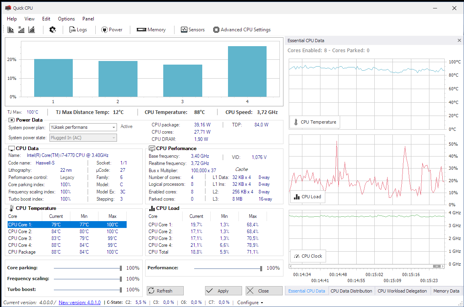Viewport: 464px width, 307px height.
Task: Click the second chart toolbar icon
Action: (21, 30)
